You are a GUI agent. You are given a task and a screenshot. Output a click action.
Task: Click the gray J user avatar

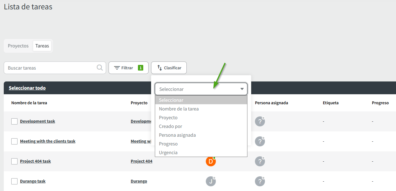click(211, 181)
